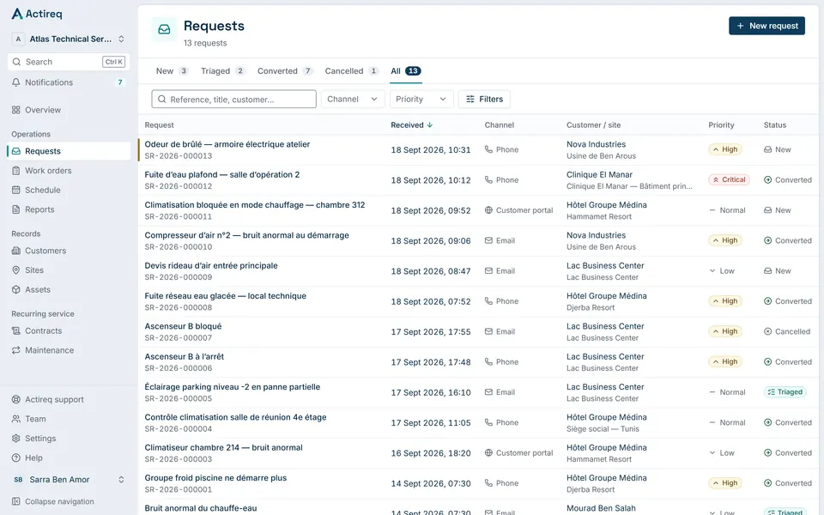This screenshot has width=824, height=515.
Task: Click the Work orders clipboard icon
Action: click(16, 170)
